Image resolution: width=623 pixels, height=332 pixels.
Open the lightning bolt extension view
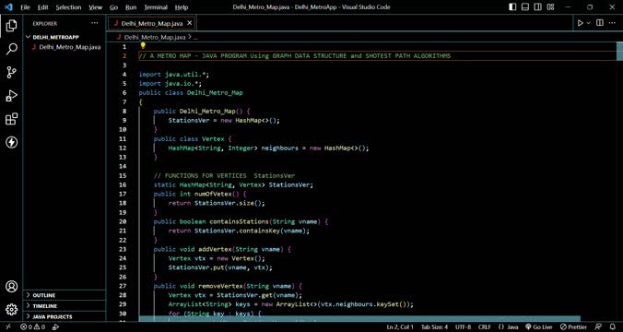pyautogui.click(x=12, y=142)
